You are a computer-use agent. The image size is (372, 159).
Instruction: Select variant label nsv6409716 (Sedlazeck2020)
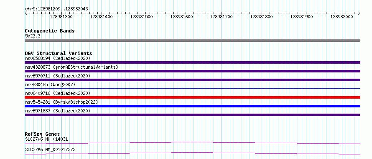point(58,93)
